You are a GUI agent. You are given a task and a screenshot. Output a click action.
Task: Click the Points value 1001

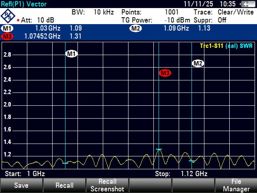[x=171, y=12]
